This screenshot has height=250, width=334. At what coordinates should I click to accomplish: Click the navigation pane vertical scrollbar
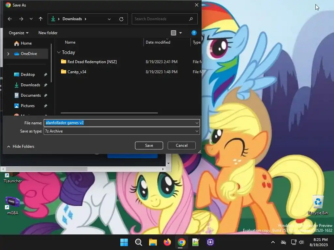point(51,63)
